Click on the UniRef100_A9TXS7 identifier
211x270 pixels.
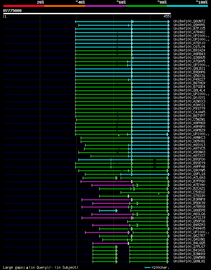(189, 156)
